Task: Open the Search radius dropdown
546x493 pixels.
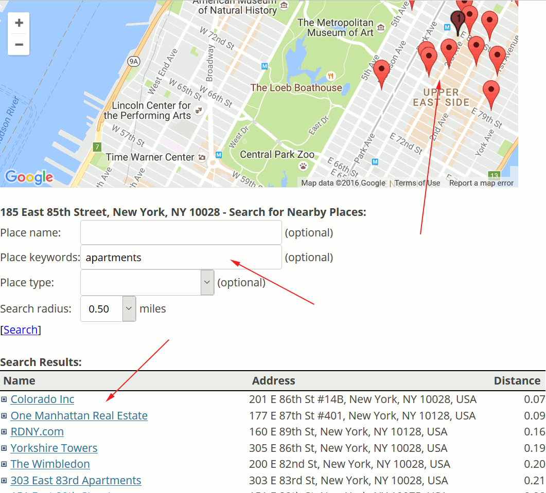Action: click(129, 308)
